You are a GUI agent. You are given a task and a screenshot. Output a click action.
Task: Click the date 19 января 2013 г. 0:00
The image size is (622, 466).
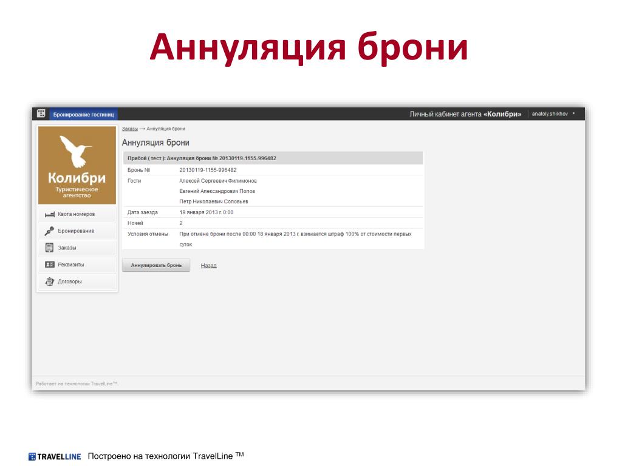(x=207, y=212)
